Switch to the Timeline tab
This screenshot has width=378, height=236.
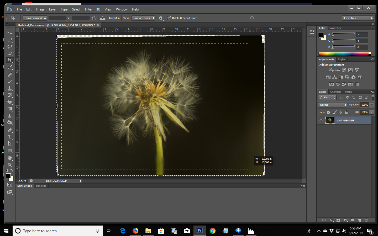pos(41,186)
